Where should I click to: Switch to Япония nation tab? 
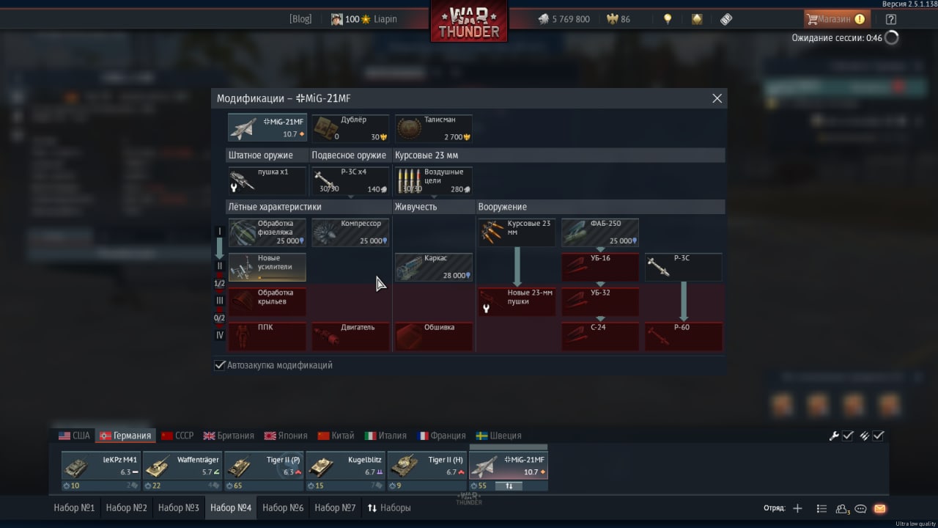coord(287,436)
